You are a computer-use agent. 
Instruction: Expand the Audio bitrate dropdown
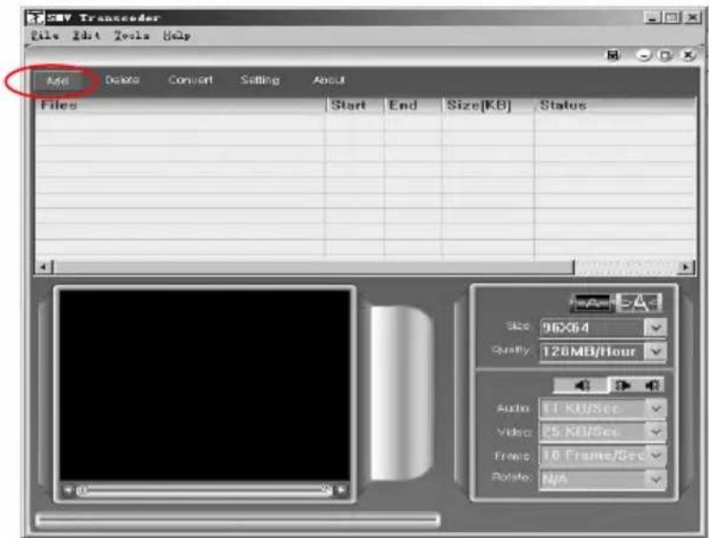[656, 409]
